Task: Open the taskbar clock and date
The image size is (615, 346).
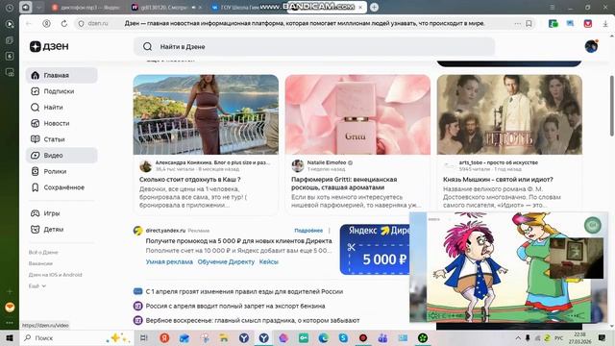Action: [579, 337]
